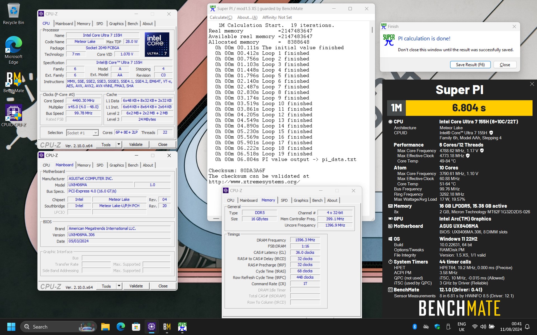
Task: Click Close button in top CPU-Z window
Action: [163, 144]
